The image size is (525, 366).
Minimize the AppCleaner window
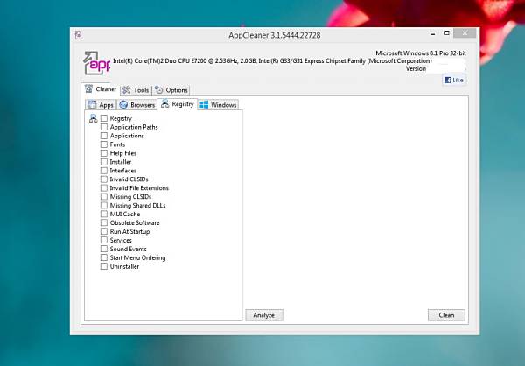click(432, 33)
